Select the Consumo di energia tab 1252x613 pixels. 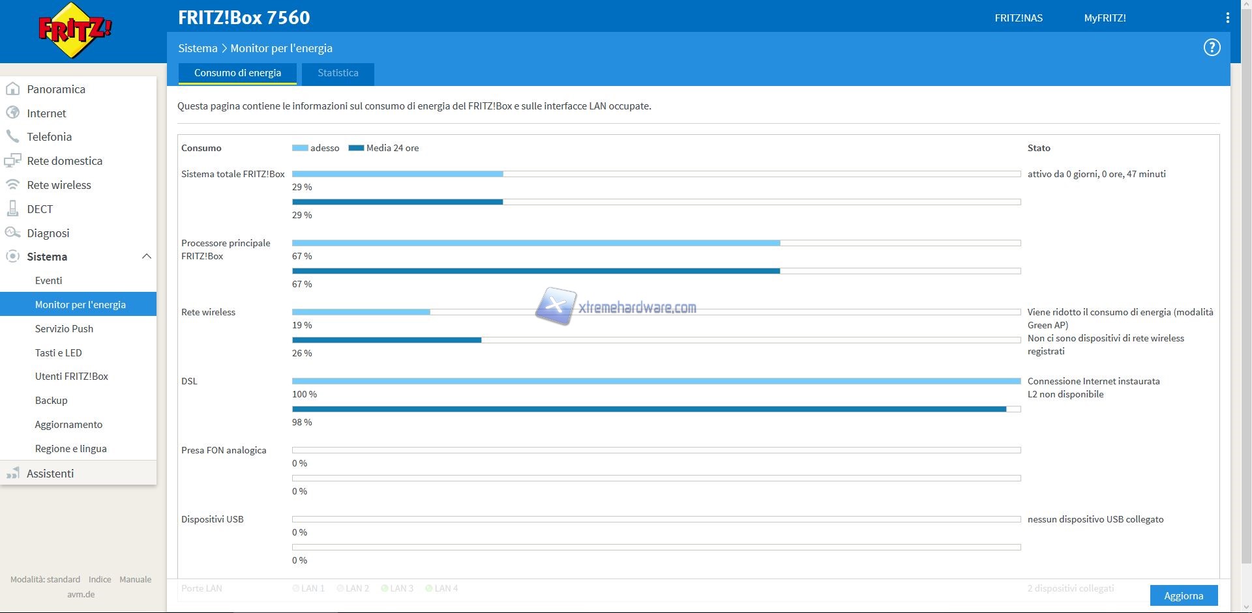[237, 73]
